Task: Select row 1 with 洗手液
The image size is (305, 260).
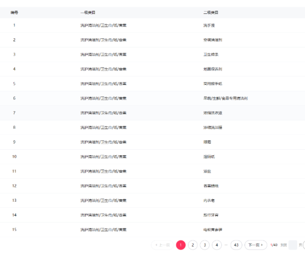Action: (x=152, y=26)
